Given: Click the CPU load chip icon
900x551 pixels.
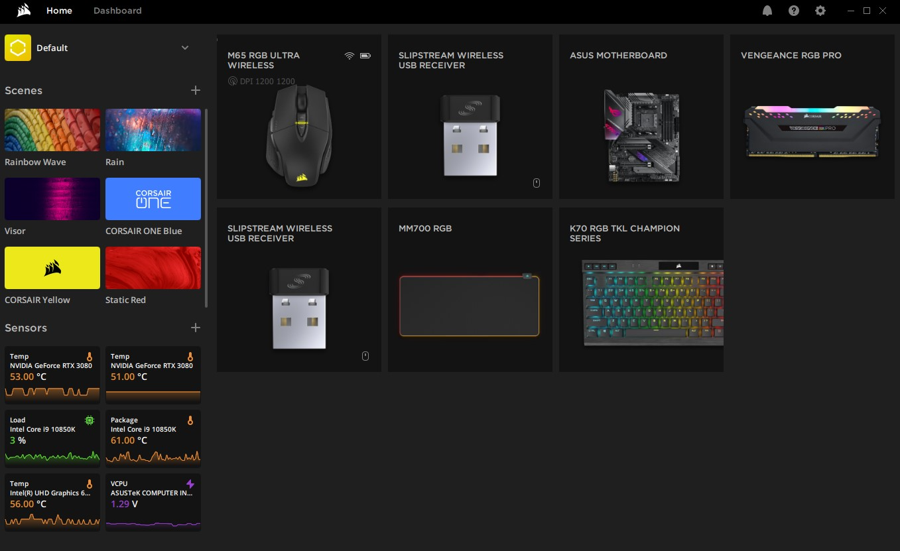Looking at the screenshot, I should (x=90, y=420).
